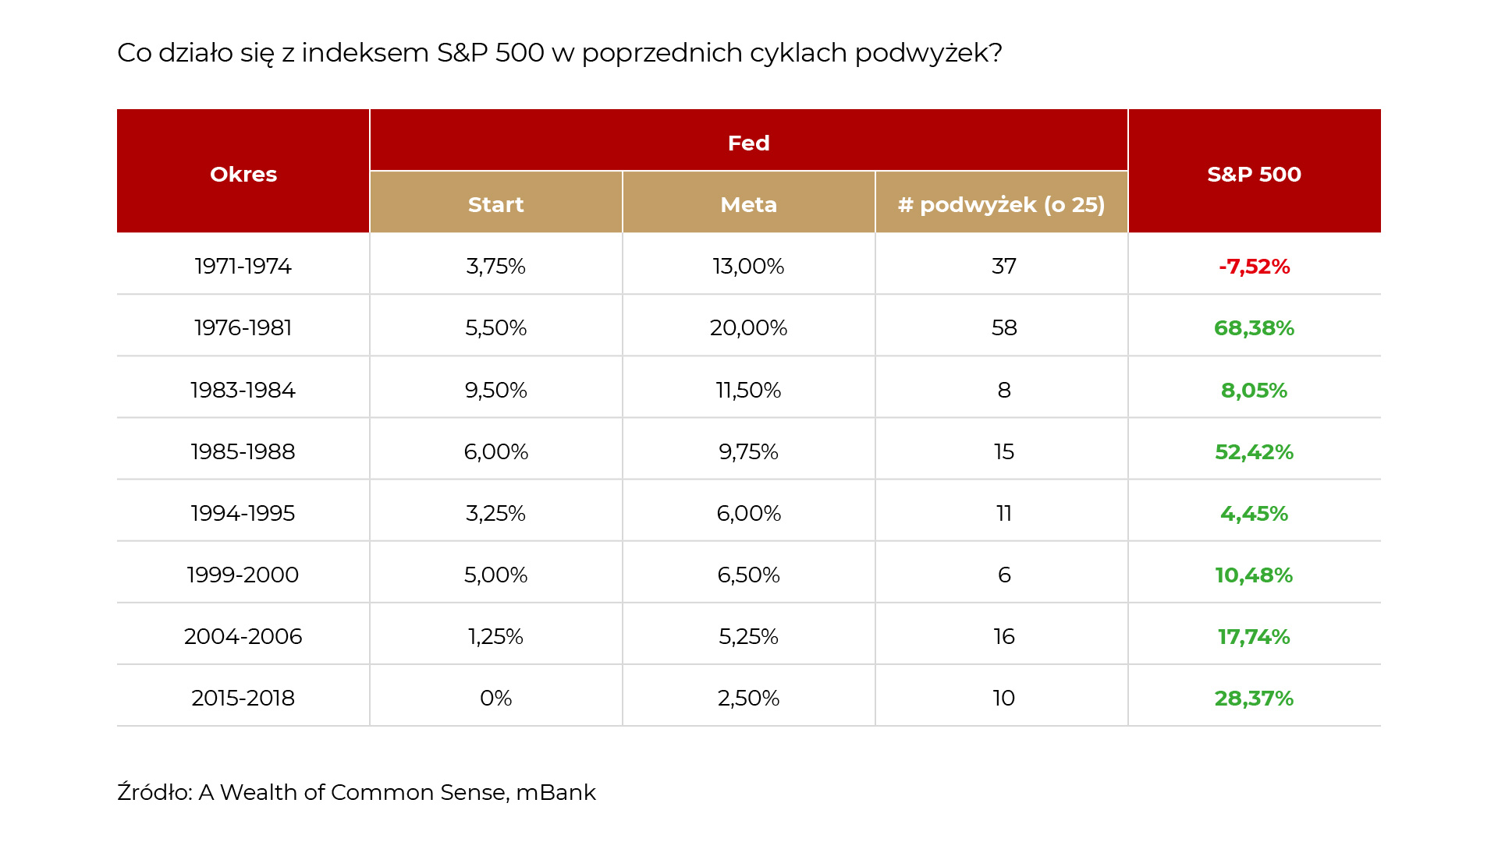Click the 1971-1974 period cell
This screenshot has width=1498, height=842.
coord(243,266)
